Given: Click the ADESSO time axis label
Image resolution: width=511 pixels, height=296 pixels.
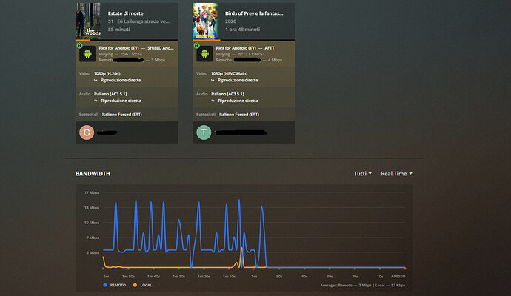Looking at the screenshot, I should pos(398,277).
